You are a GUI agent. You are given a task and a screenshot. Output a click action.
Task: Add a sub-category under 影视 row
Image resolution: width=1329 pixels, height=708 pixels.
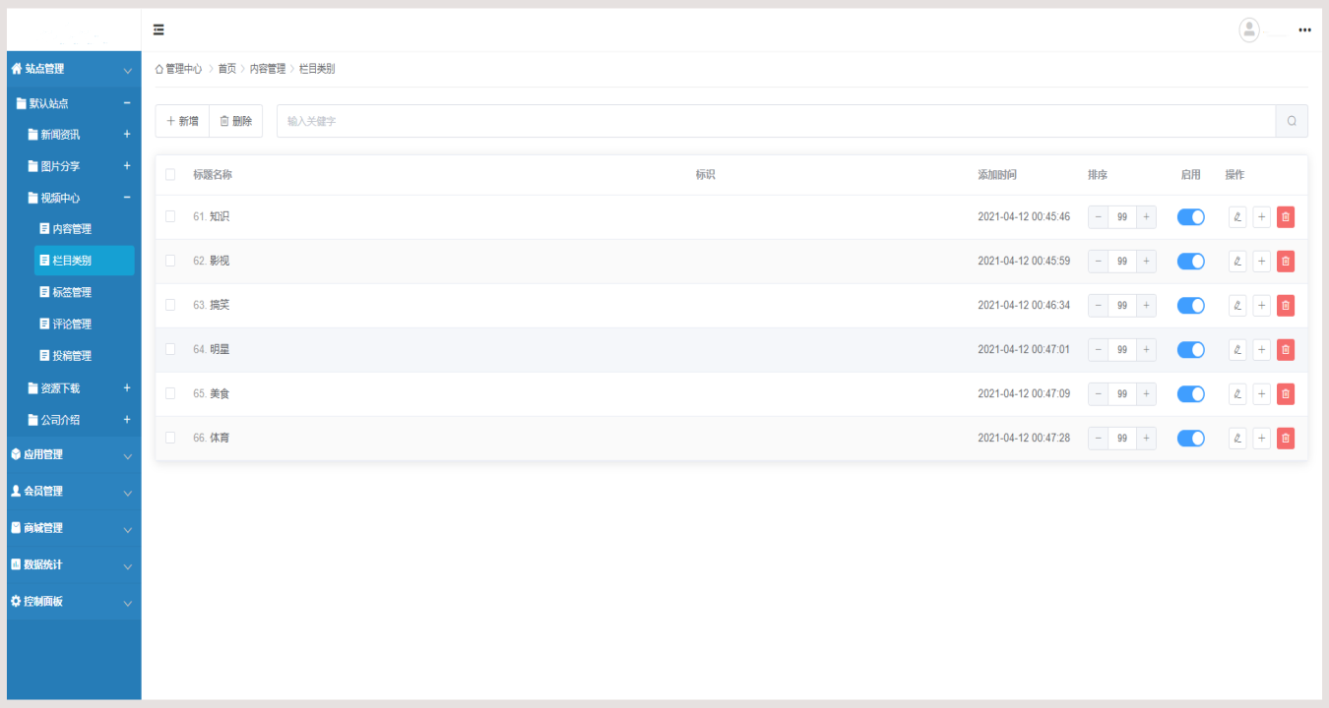point(1261,262)
